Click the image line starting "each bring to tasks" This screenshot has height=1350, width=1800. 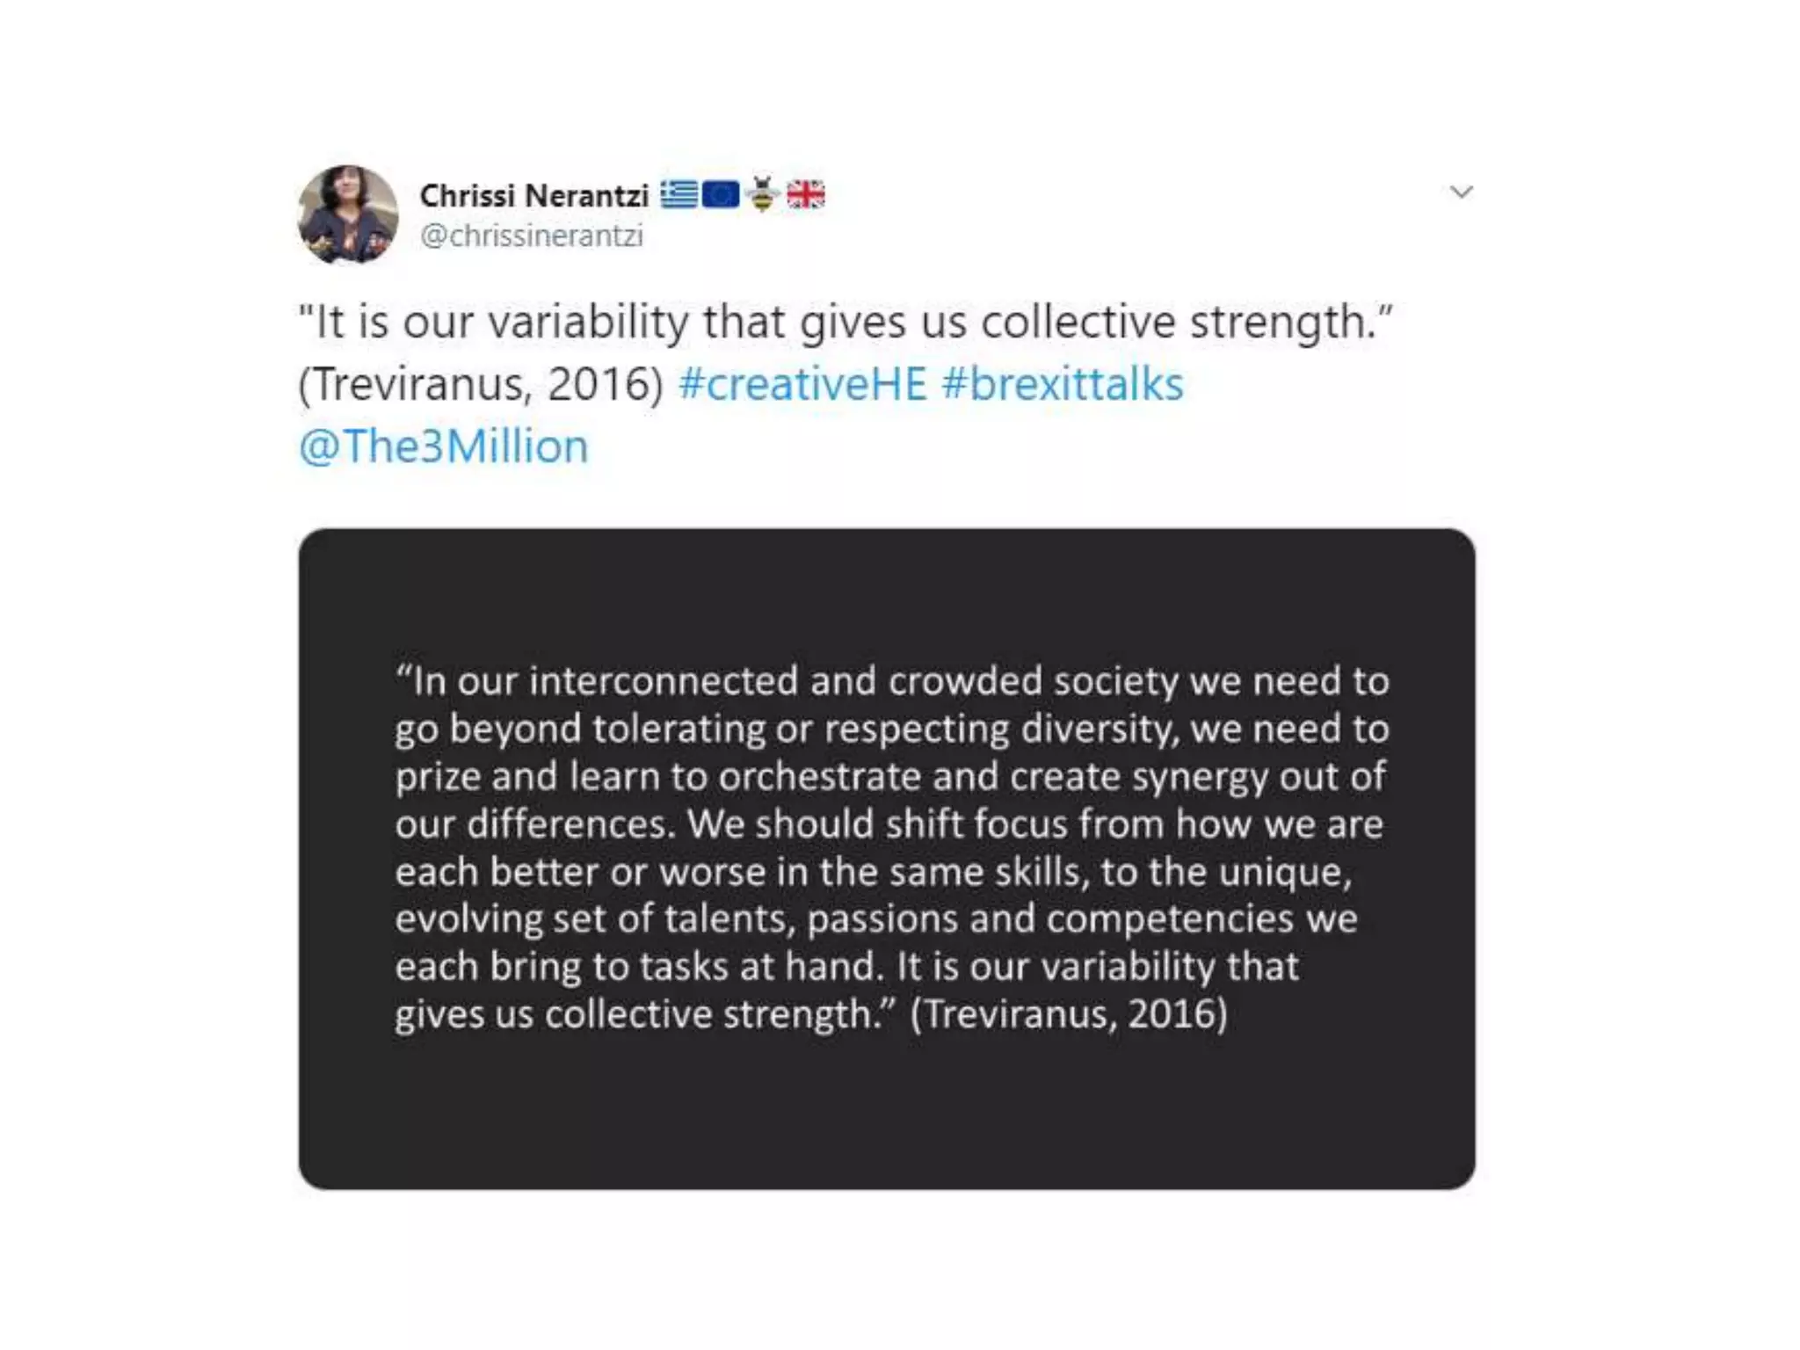pos(846,966)
